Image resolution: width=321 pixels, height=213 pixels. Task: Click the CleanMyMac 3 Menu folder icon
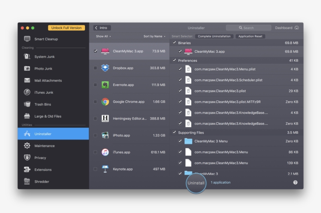click(x=188, y=141)
